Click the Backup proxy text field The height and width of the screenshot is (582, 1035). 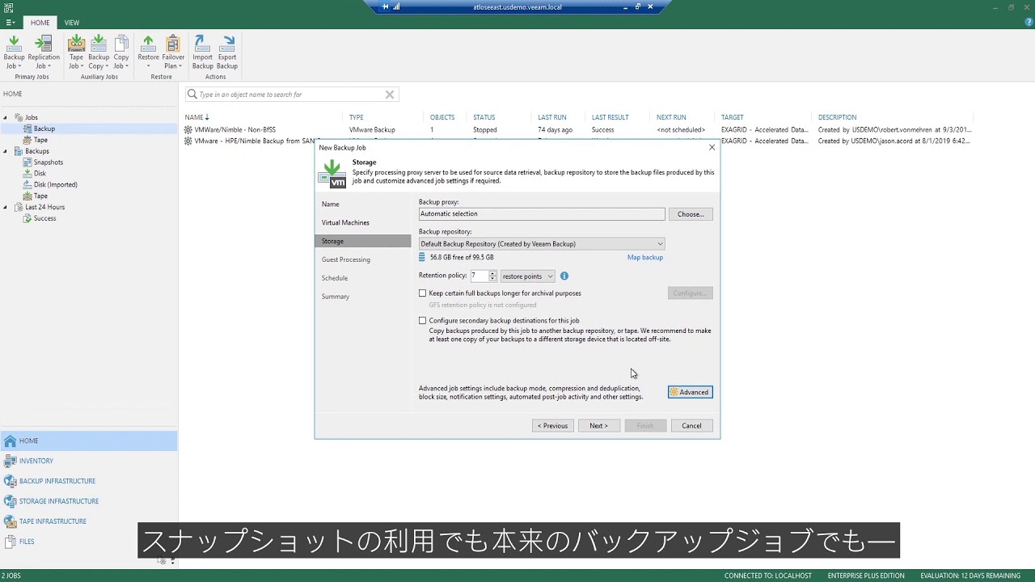pyautogui.click(x=542, y=214)
